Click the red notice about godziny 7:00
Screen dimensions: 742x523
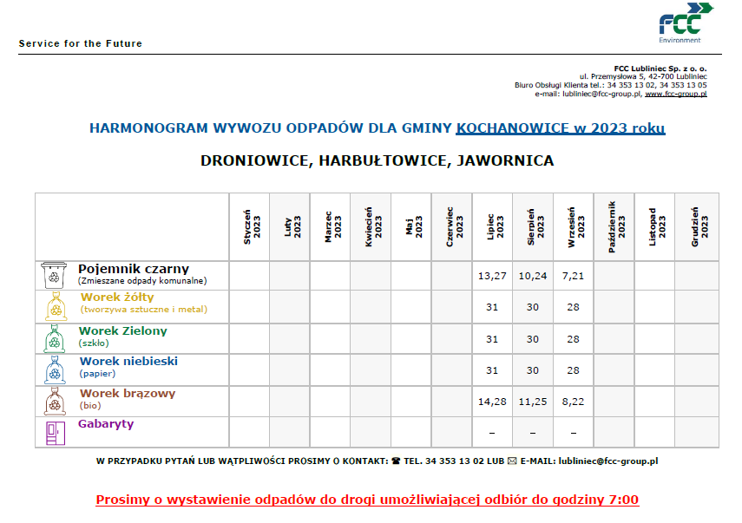pos(367,500)
